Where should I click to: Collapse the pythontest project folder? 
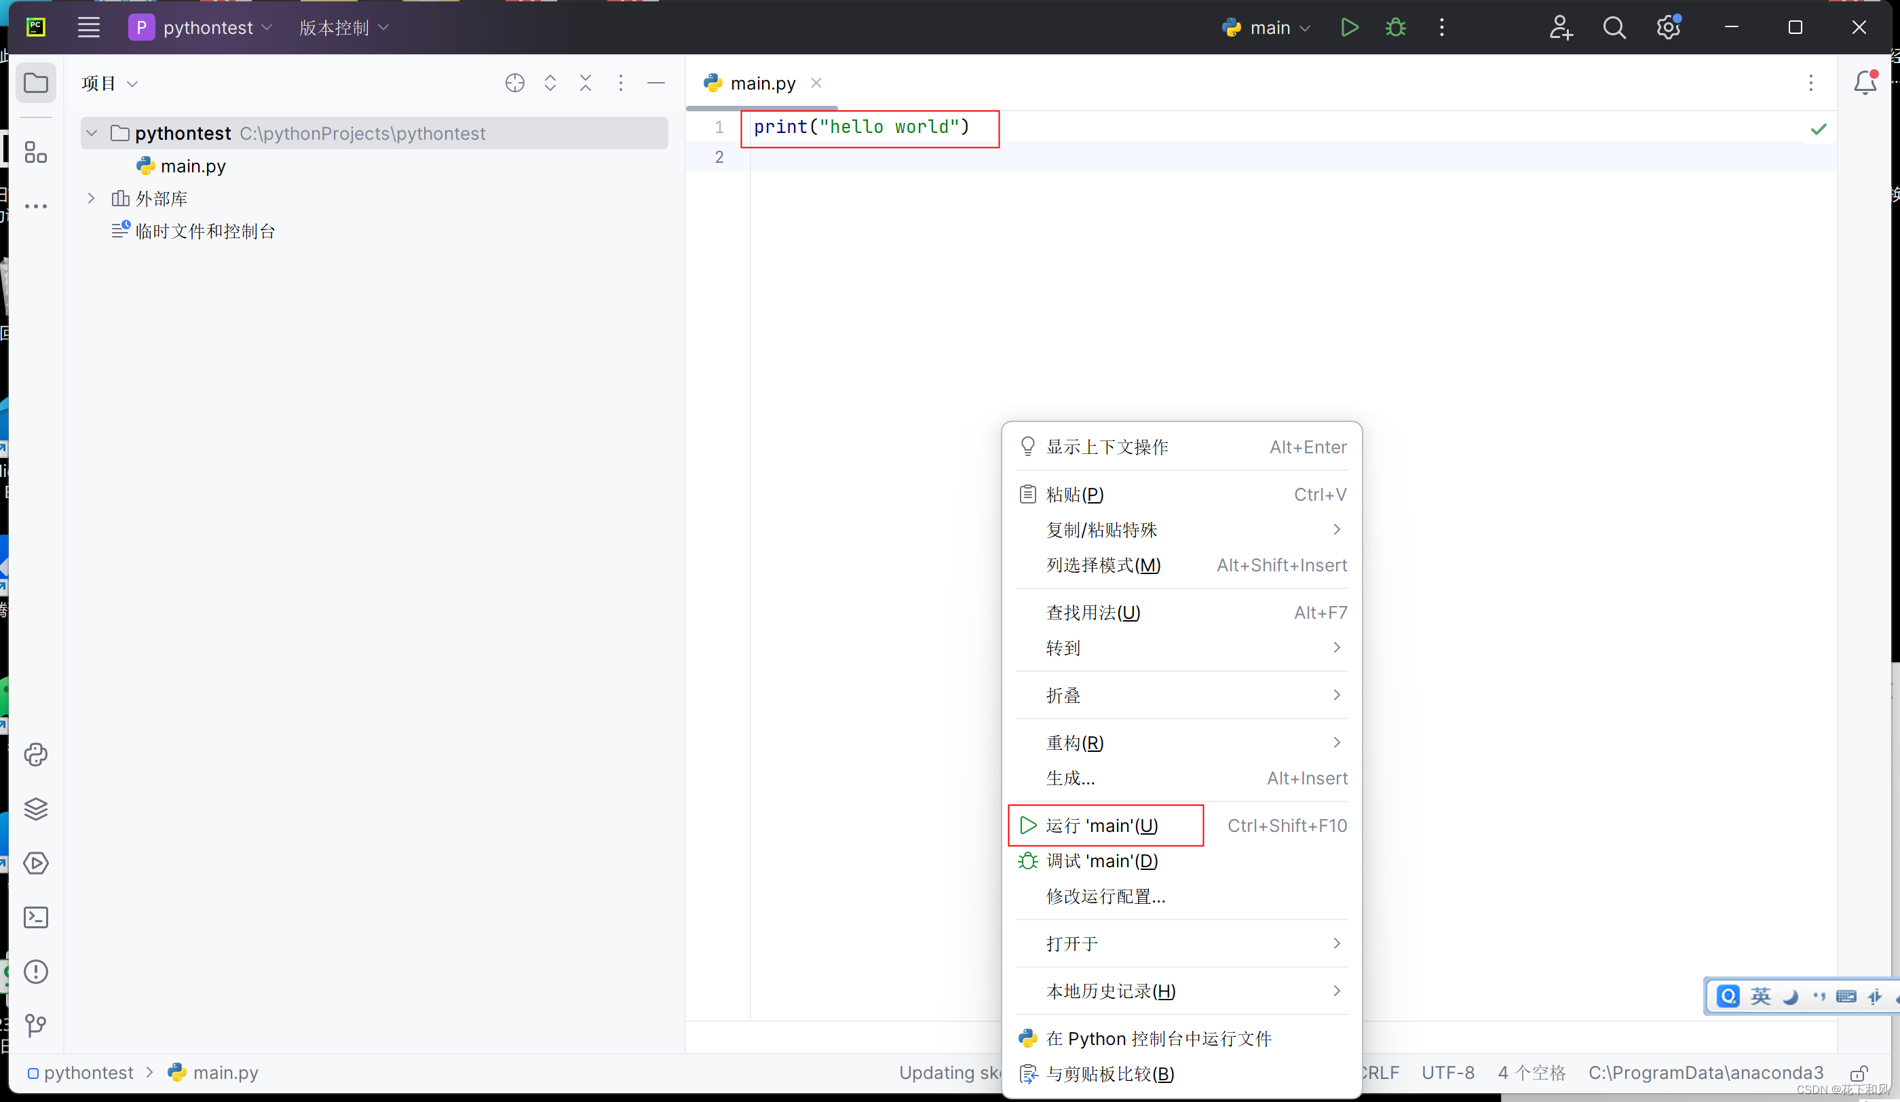92,134
